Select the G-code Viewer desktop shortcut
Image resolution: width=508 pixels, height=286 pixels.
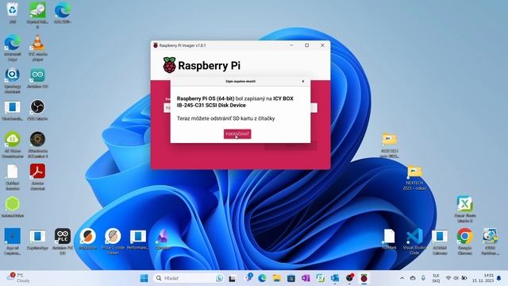(113, 242)
